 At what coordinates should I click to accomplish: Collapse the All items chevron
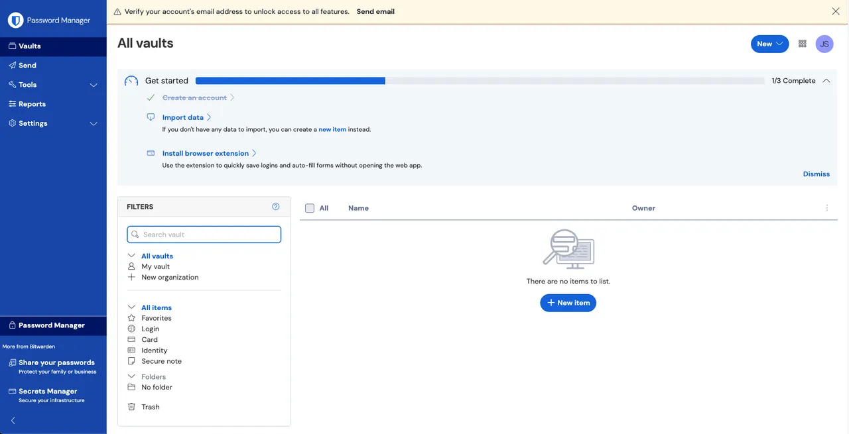click(x=131, y=307)
